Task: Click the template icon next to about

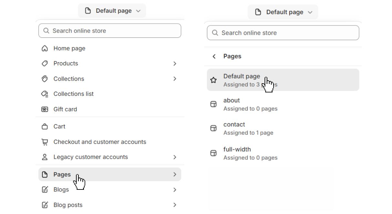Action: [x=213, y=104]
